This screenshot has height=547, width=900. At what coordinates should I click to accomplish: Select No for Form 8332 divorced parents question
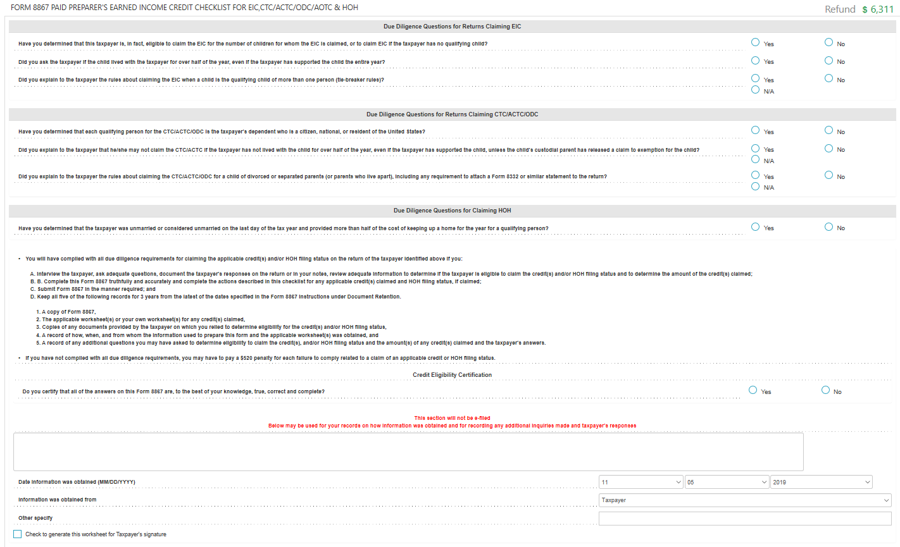click(827, 175)
